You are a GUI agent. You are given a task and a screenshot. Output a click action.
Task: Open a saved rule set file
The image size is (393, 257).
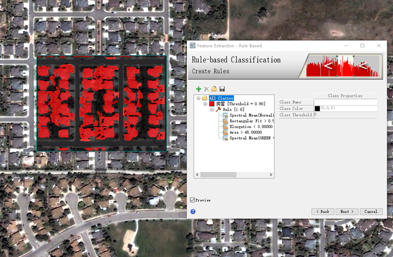[x=214, y=89]
